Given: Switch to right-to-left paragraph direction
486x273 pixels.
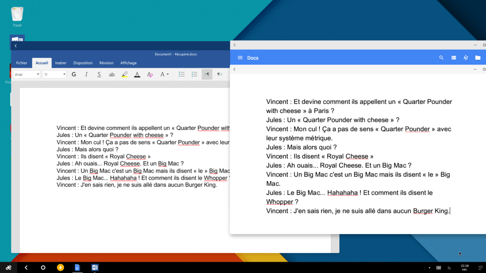Looking at the screenshot, I should click(x=219, y=74).
